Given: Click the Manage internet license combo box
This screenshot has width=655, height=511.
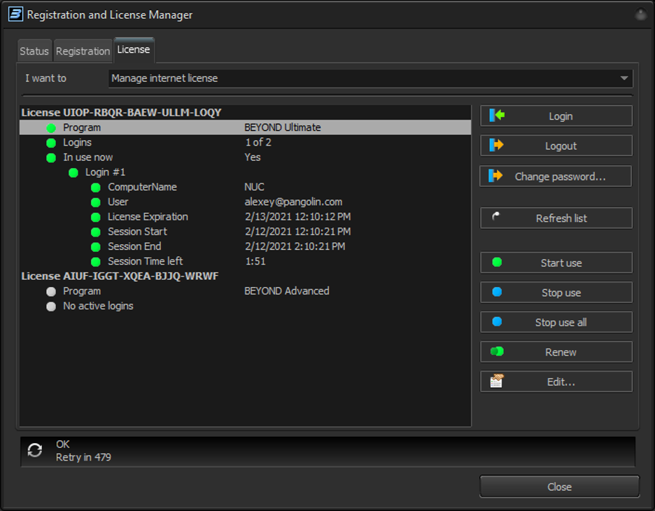Looking at the screenshot, I should coord(370,78).
